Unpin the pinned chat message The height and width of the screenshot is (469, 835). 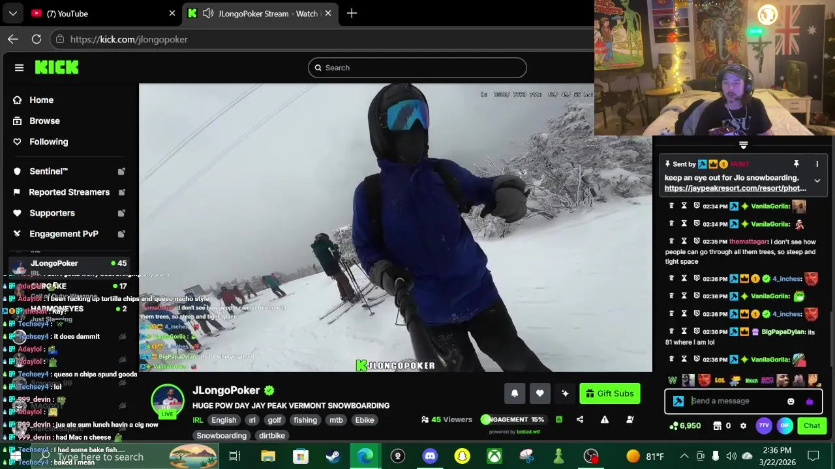click(x=796, y=164)
